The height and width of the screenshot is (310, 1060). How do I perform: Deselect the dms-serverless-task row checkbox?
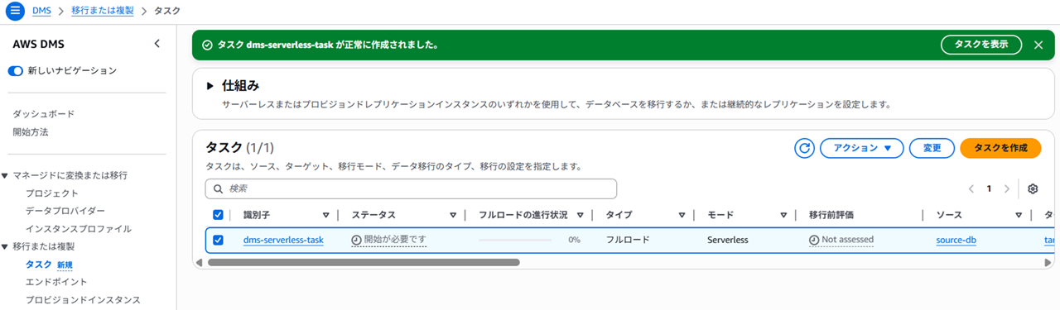[218, 240]
